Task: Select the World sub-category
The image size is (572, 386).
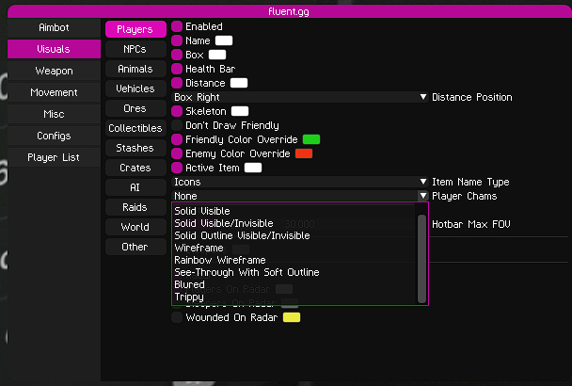Action: pyautogui.click(x=135, y=227)
